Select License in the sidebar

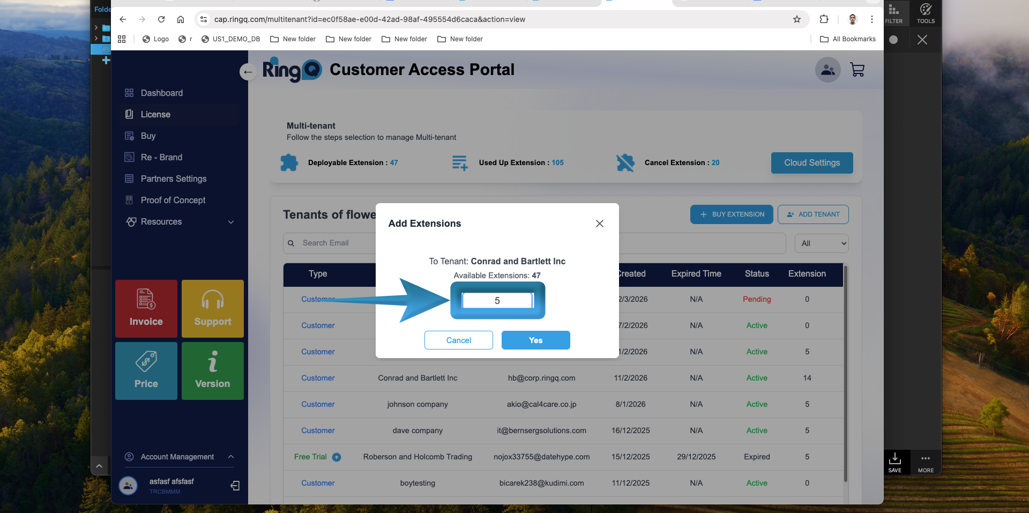pos(155,114)
